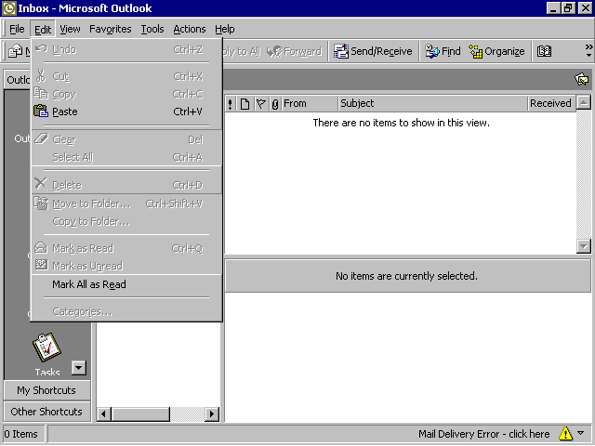Click the Find toolbar button
This screenshot has width=595, height=446.
point(443,51)
